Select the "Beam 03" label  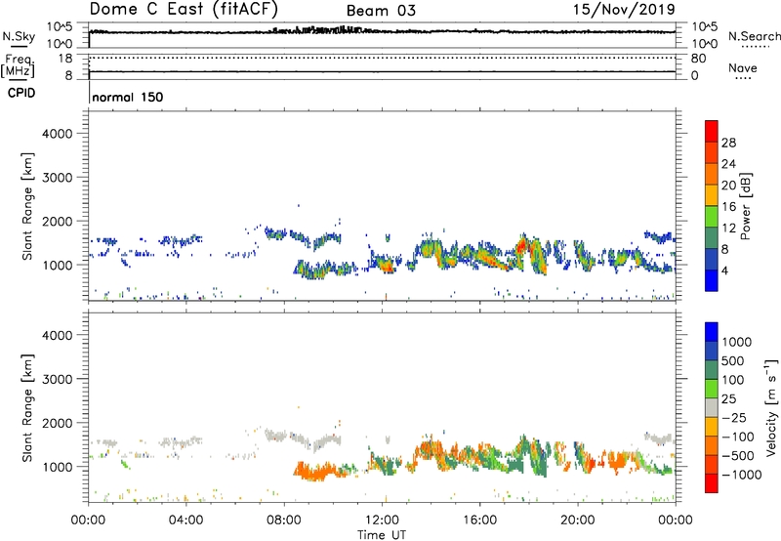(x=381, y=11)
